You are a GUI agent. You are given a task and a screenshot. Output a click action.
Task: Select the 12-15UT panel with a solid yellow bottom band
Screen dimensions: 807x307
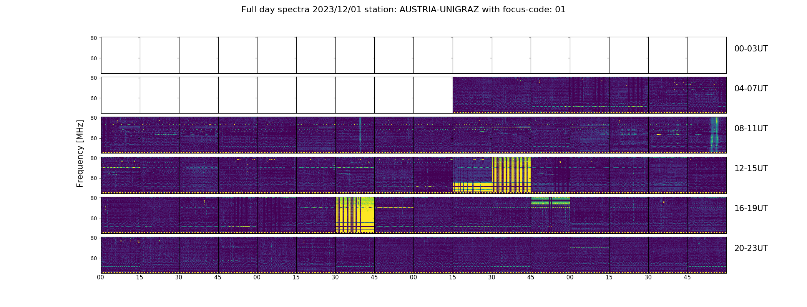tap(472, 175)
